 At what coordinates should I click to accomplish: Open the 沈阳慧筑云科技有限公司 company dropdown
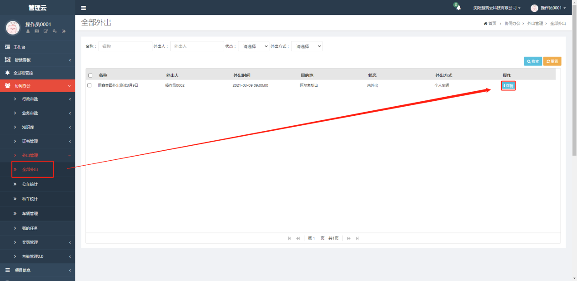(497, 8)
